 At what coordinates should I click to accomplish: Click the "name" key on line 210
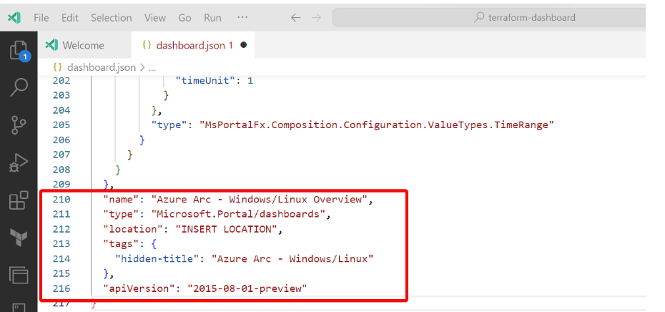[x=121, y=199]
